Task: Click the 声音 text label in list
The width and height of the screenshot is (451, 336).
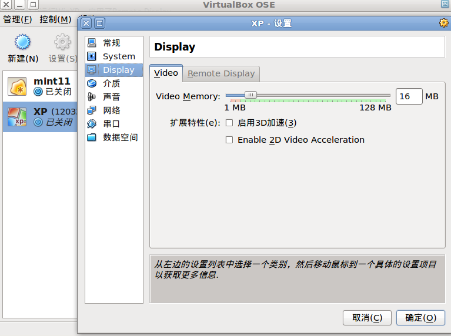Action: pos(112,96)
